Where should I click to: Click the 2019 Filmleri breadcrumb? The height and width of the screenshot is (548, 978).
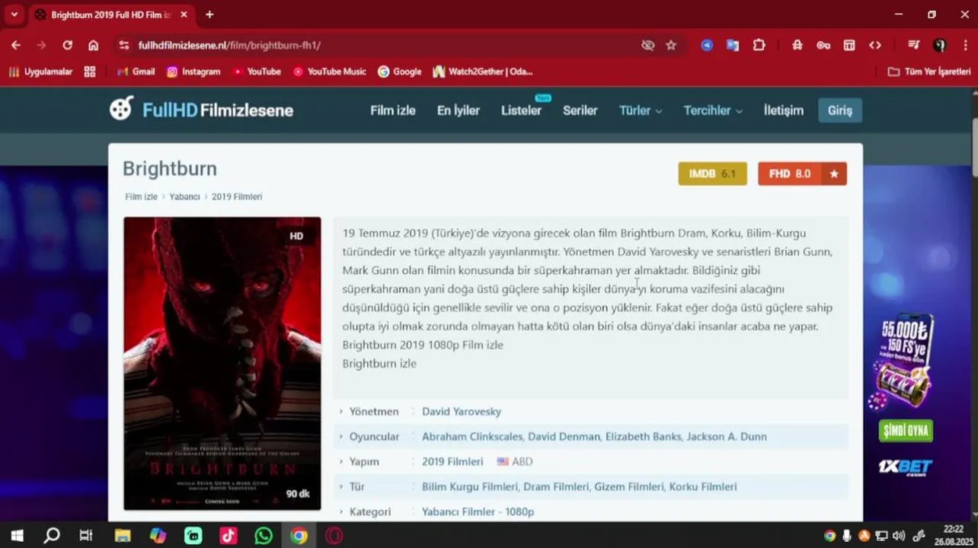click(237, 196)
